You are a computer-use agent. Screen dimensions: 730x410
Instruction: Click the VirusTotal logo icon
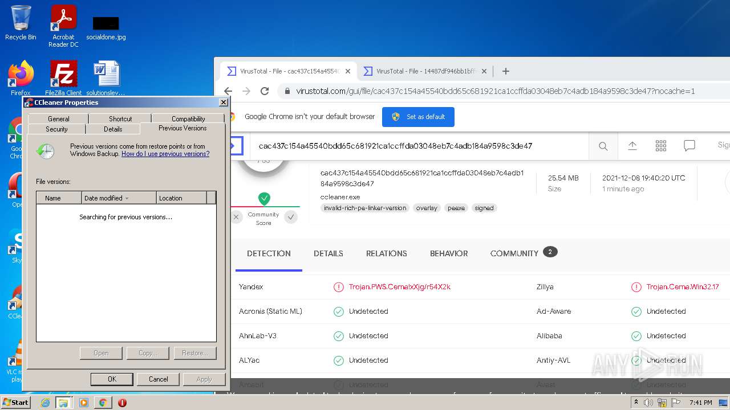tap(237, 146)
